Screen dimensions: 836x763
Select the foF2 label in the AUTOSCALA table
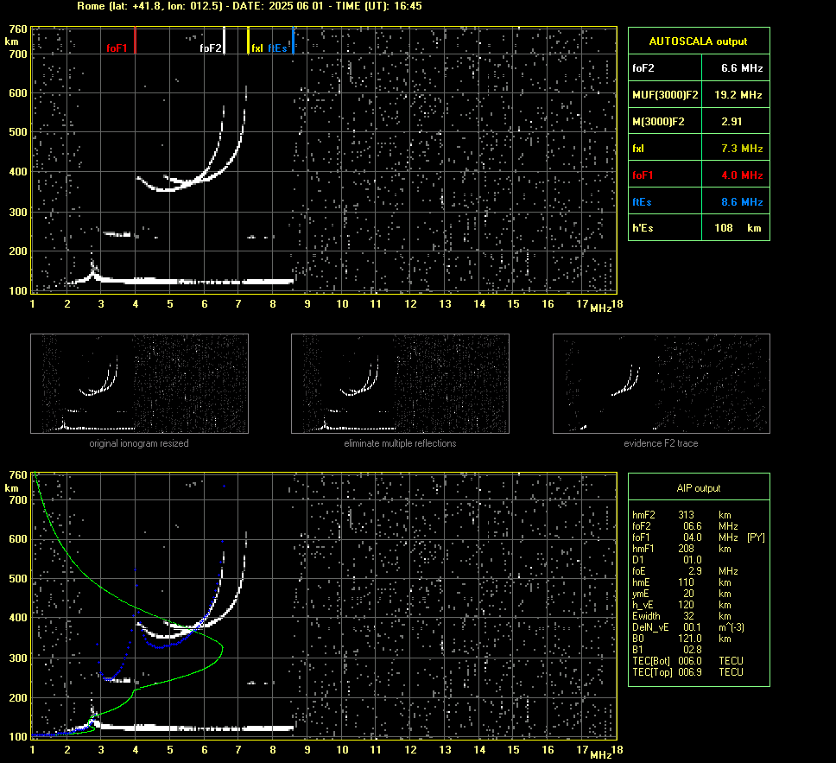[x=643, y=68]
